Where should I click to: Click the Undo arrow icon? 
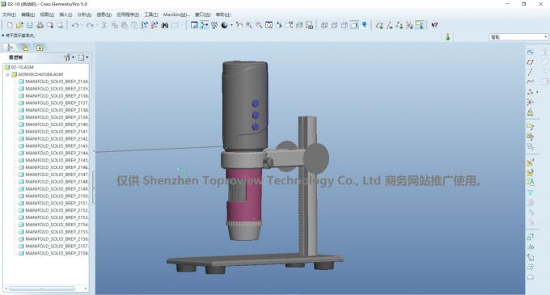click(x=74, y=25)
